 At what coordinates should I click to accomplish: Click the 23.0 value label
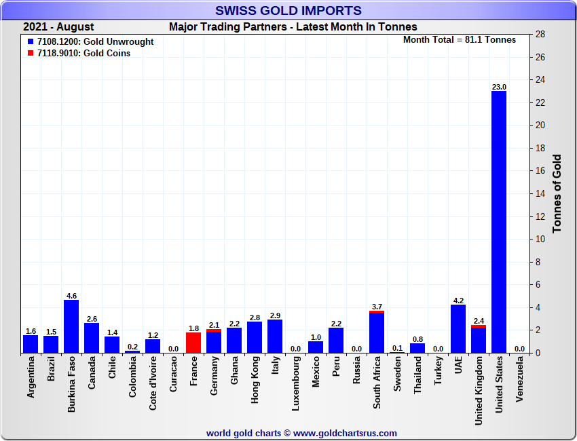click(x=499, y=87)
